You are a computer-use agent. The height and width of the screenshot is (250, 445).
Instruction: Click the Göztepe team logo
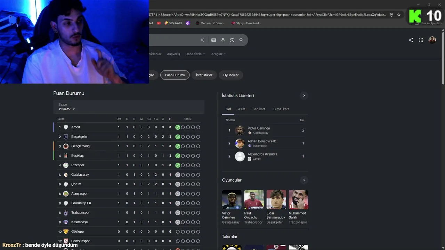pos(66,232)
